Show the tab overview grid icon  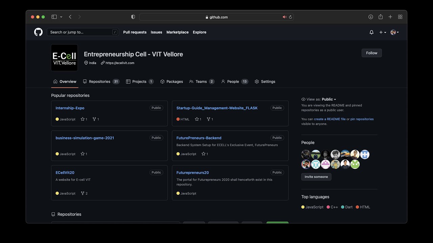[400, 17]
